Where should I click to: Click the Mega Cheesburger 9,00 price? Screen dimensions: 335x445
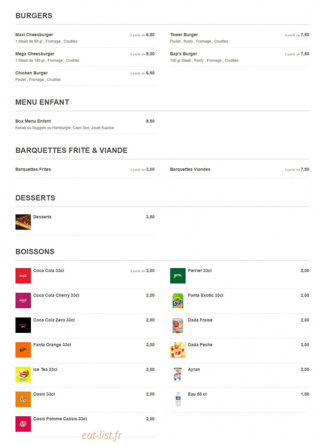pos(150,54)
